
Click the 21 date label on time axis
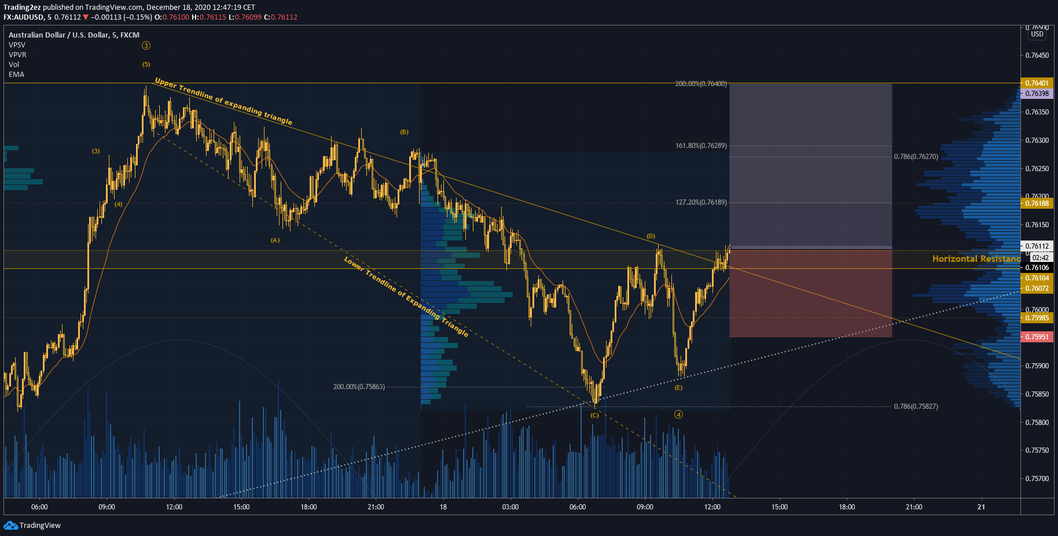coord(981,507)
